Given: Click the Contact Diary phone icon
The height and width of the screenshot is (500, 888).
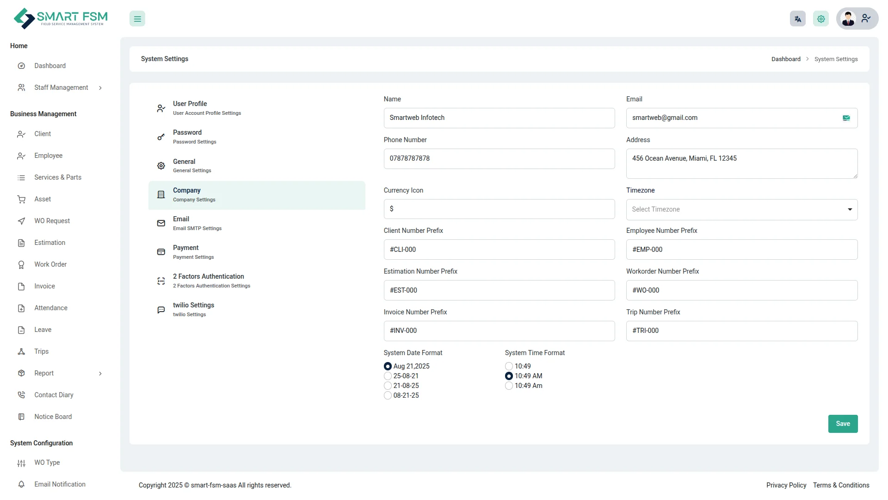Looking at the screenshot, I should click(x=21, y=395).
